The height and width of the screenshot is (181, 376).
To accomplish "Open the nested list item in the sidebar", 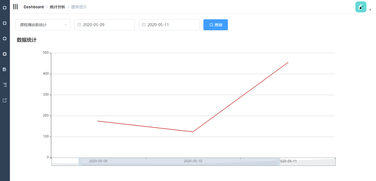I will point(5,85).
